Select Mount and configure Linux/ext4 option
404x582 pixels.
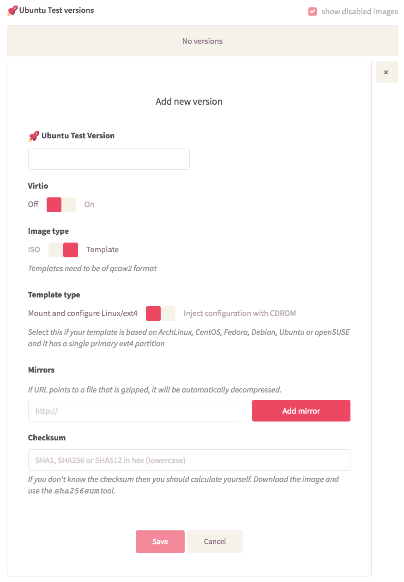click(83, 314)
